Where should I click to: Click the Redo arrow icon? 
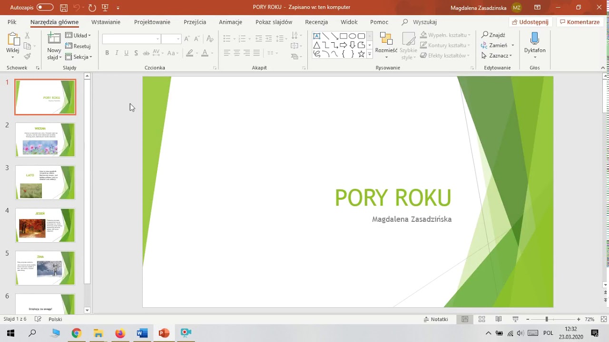coord(92,8)
